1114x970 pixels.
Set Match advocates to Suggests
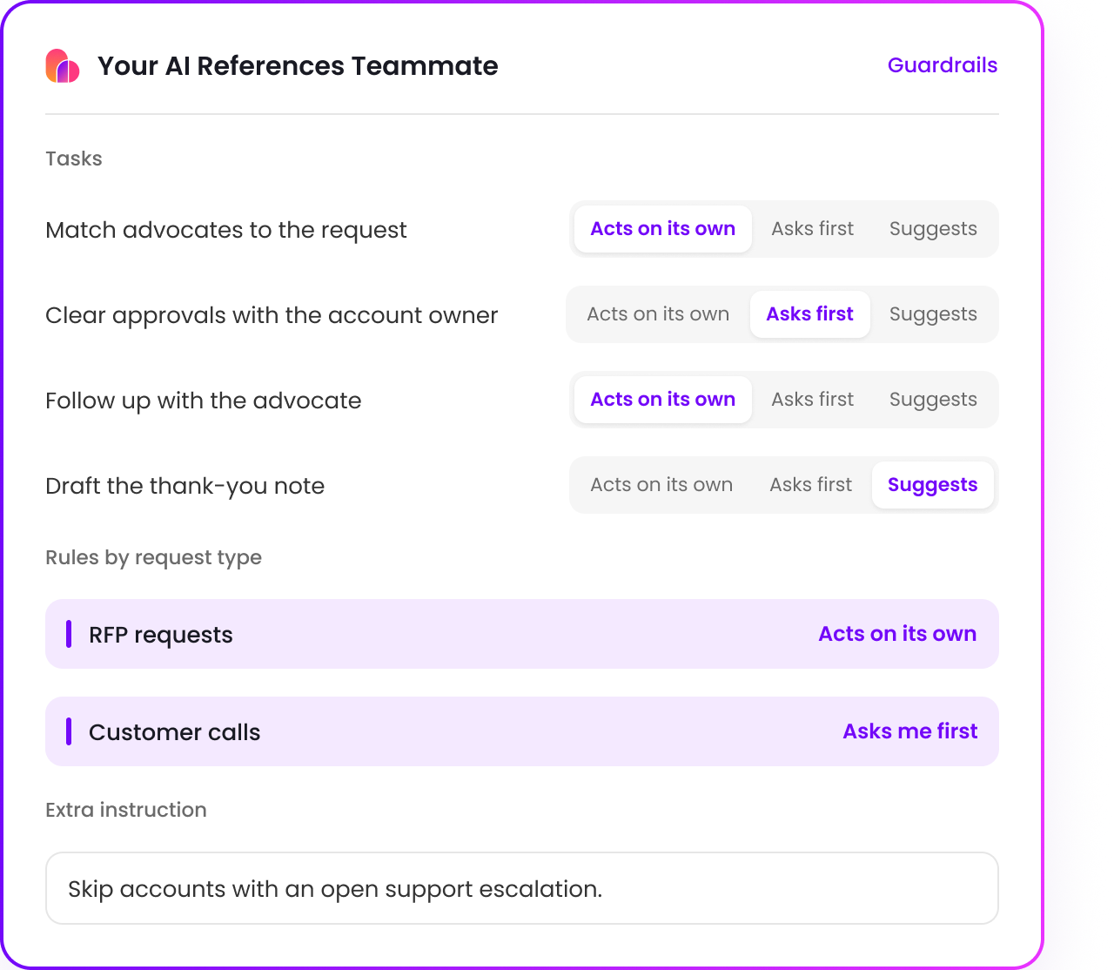pyautogui.click(x=933, y=229)
